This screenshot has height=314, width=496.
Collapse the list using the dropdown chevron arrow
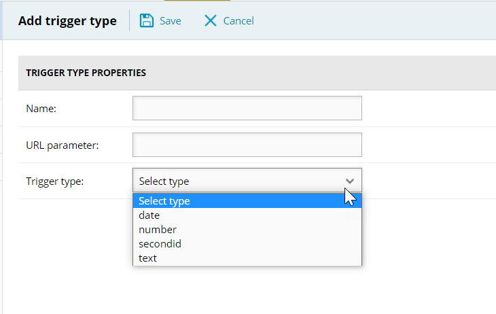click(349, 181)
